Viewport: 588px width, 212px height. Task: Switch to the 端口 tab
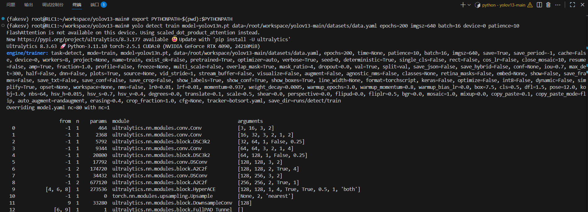point(94,5)
